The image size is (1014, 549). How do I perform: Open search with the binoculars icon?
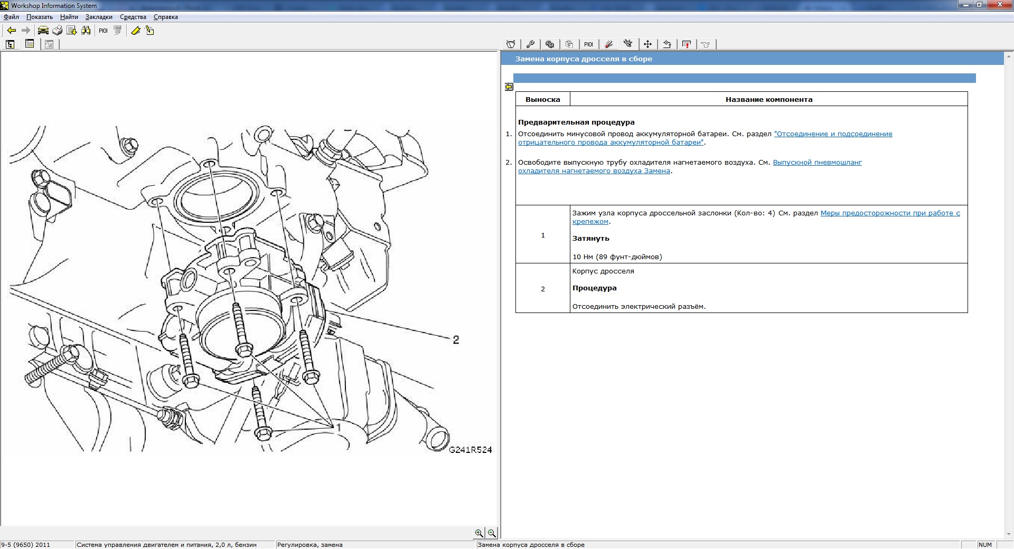(x=86, y=31)
